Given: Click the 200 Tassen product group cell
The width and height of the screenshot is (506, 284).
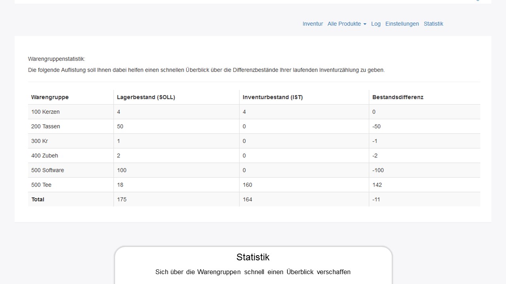Looking at the screenshot, I should pos(45,126).
